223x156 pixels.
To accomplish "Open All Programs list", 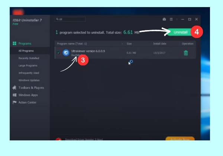I will [26, 51].
